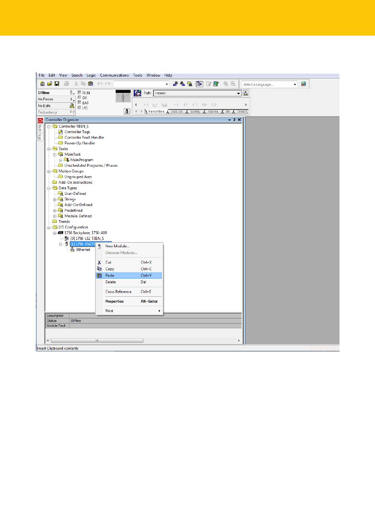Click the Ethernet network icon in tree

(73, 250)
